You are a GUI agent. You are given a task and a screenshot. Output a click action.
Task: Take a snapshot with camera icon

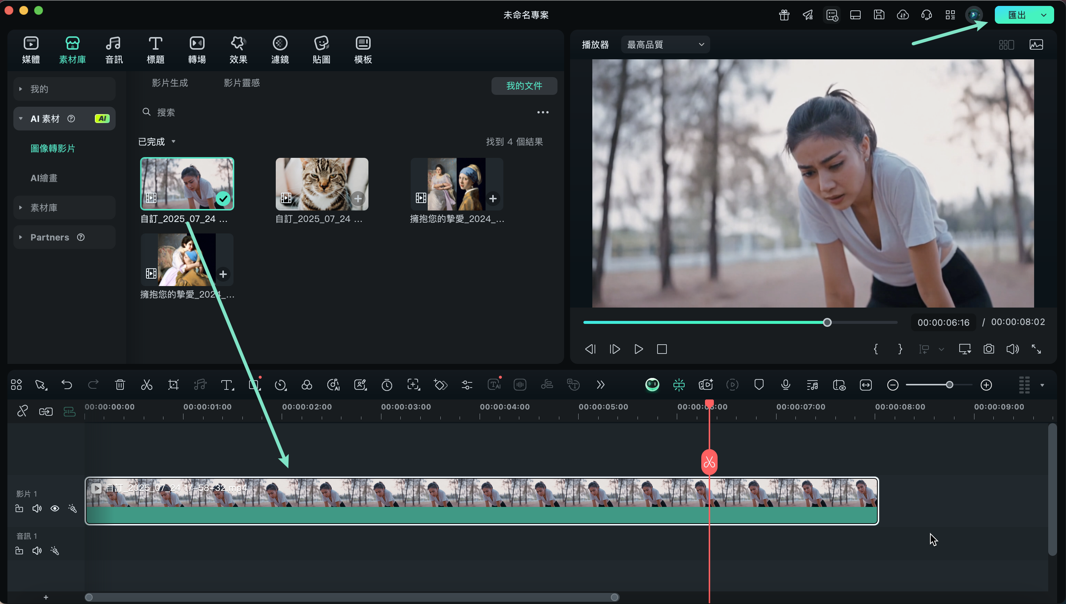point(989,349)
